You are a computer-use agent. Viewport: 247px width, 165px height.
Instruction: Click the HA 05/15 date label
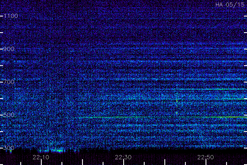(230, 5)
